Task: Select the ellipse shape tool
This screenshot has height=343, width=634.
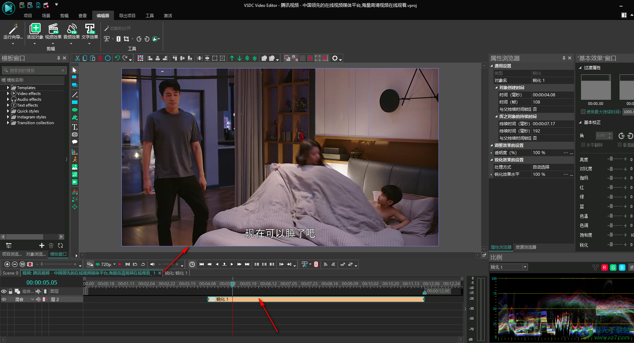Action: 74,110
